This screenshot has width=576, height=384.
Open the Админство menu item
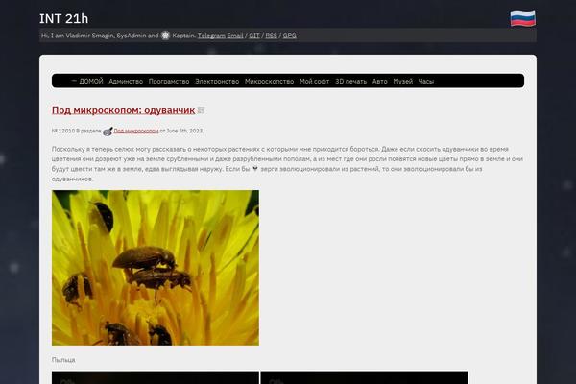(x=126, y=82)
